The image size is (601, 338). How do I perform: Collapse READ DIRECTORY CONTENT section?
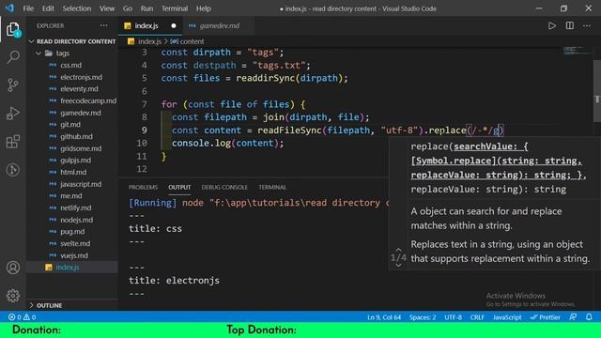72,41
